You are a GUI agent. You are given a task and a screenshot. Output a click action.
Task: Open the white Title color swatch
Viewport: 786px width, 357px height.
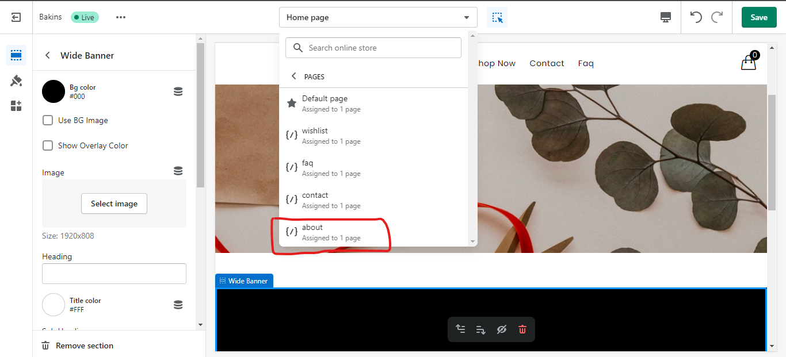[x=54, y=305]
